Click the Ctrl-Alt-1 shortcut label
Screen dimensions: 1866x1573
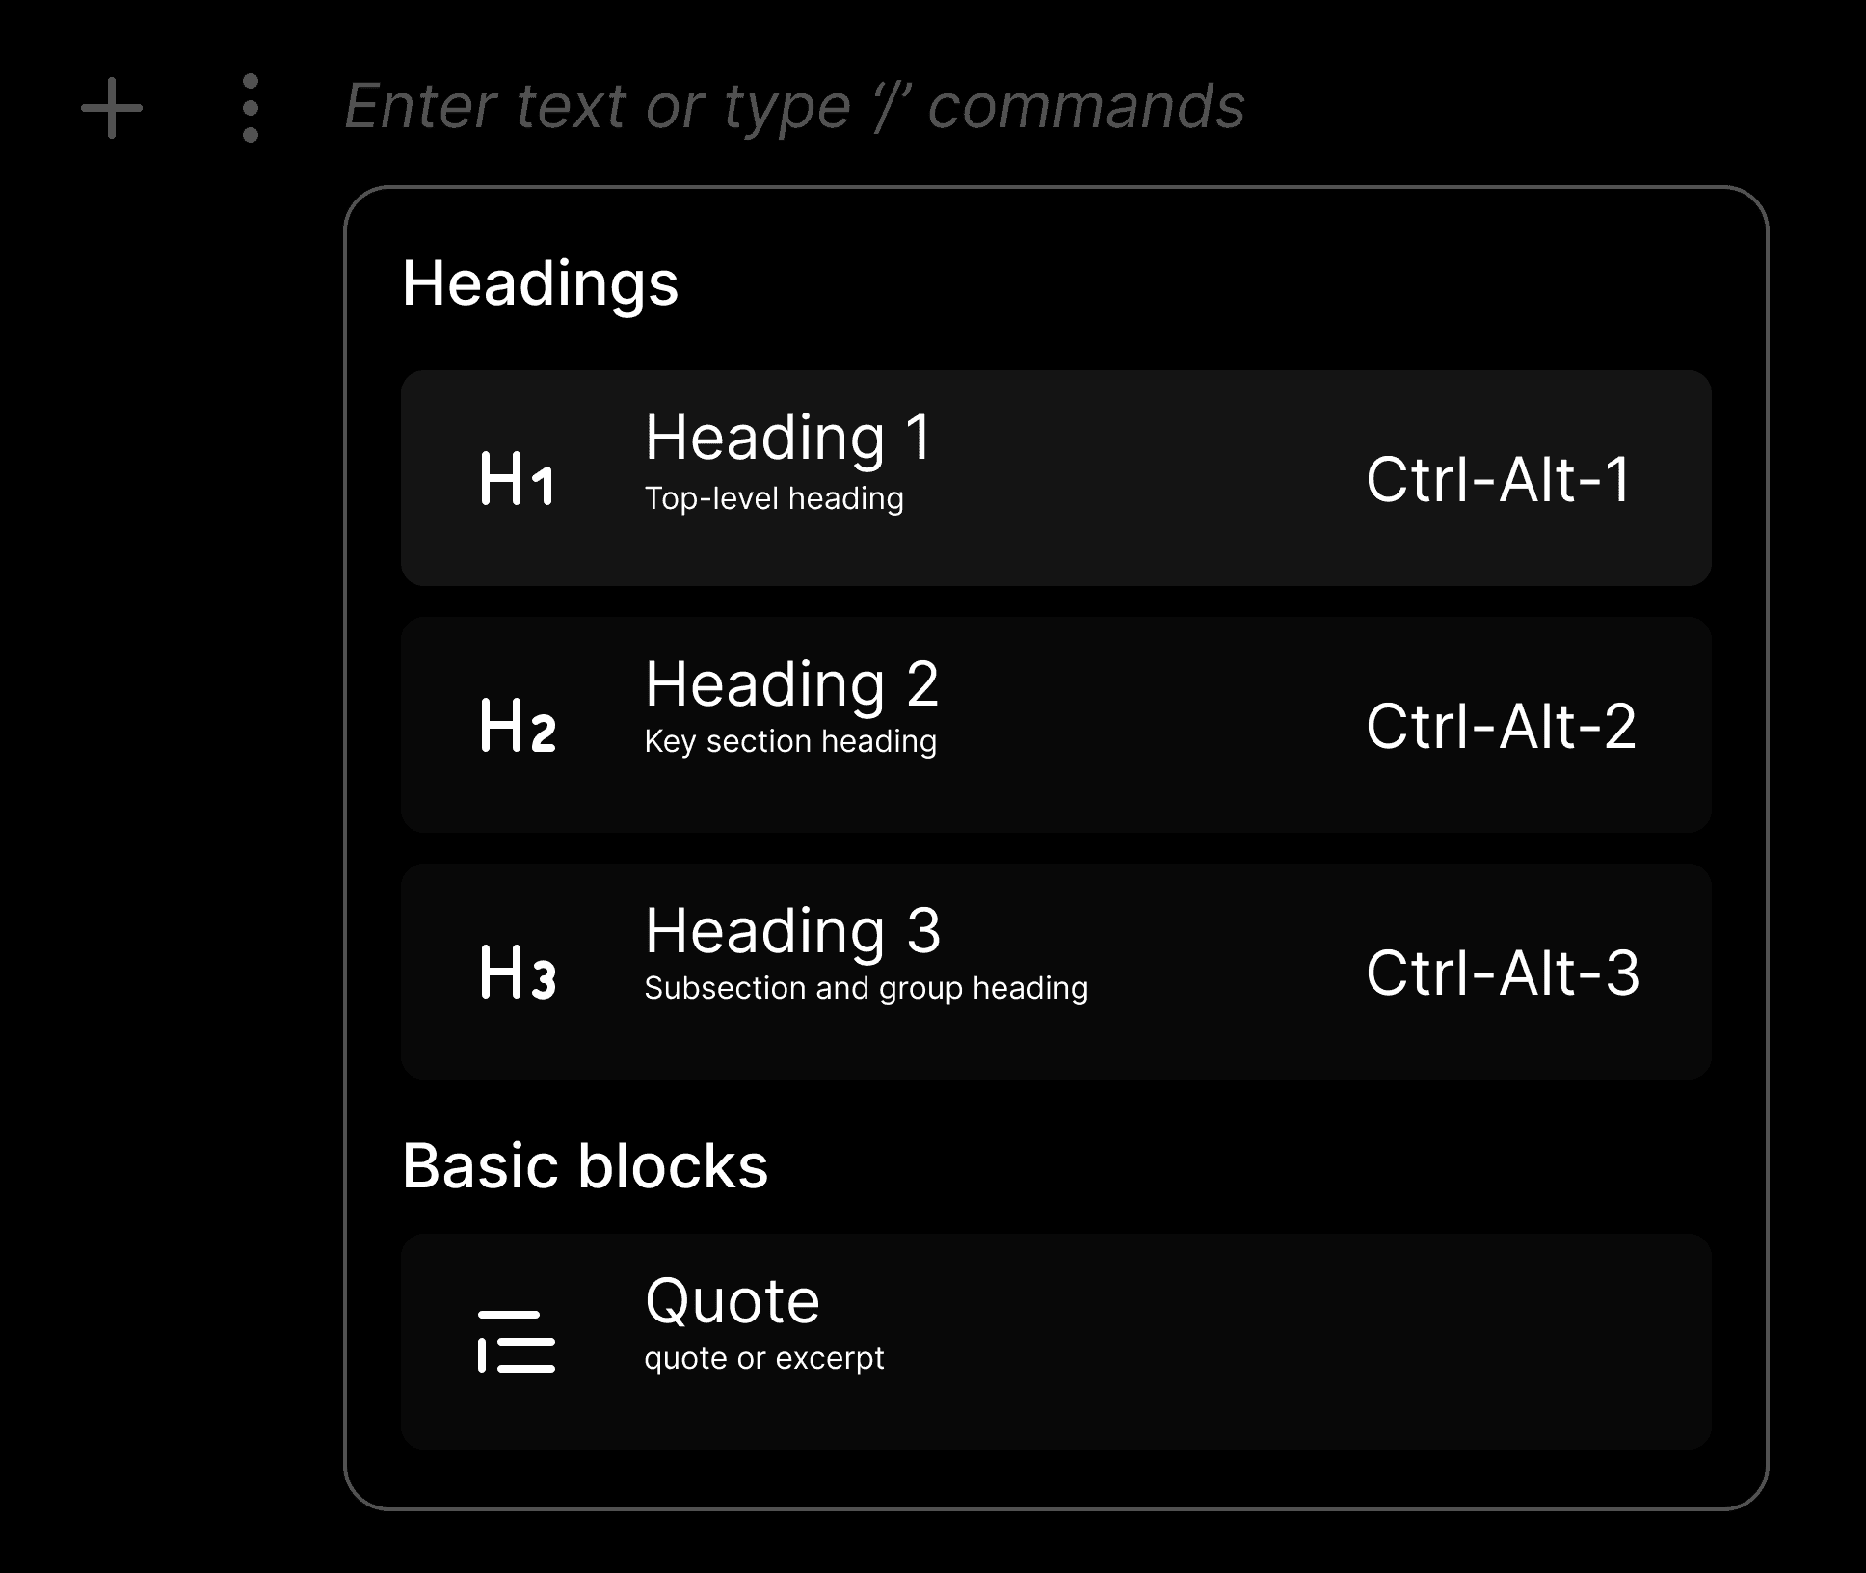pyautogui.click(x=1499, y=479)
